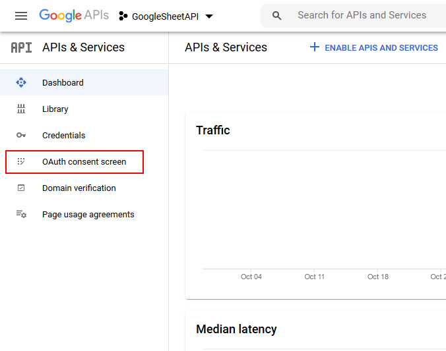Image resolution: width=446 pixels, height=351 pixels.
Task: Click Enable APIs and Services button
Action: coord(374,47)
